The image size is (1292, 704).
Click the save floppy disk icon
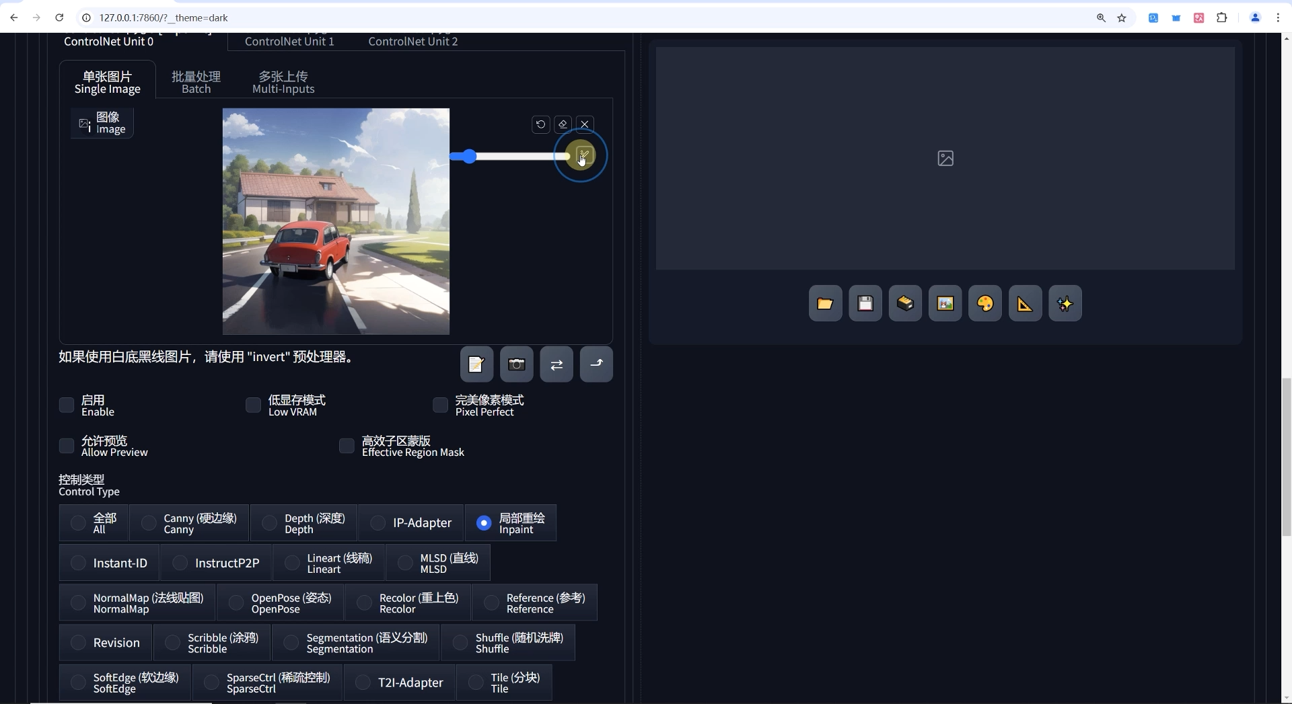pos(865,303)
